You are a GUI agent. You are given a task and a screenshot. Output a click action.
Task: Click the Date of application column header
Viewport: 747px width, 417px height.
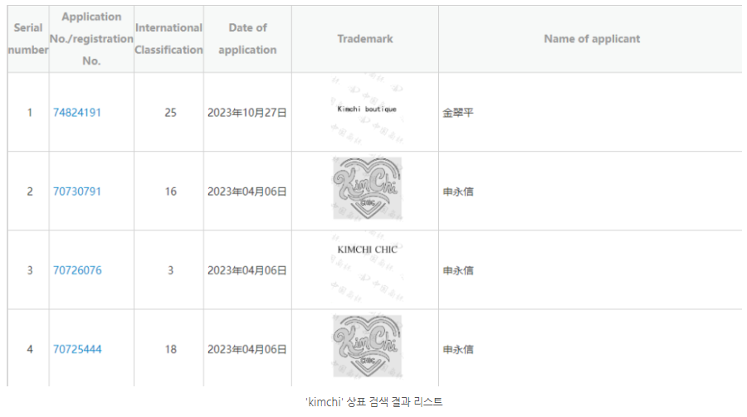coord(247,39)
